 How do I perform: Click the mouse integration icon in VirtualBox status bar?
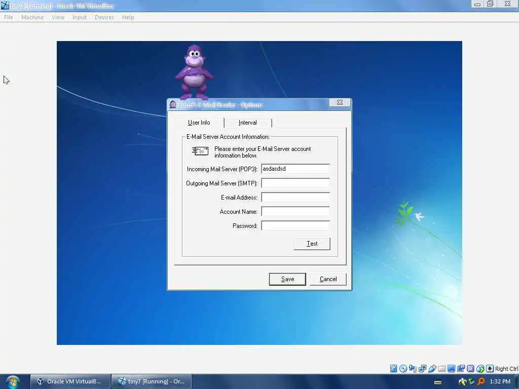coord(480,369)
